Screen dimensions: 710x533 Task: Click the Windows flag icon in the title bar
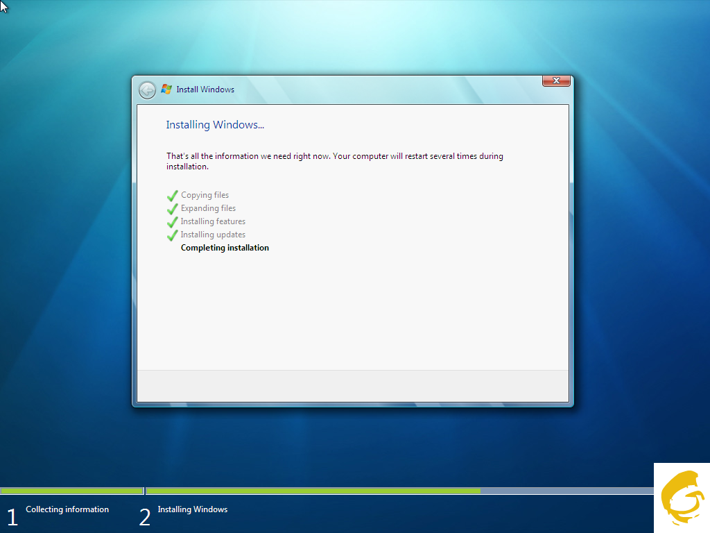coord(166,90)
